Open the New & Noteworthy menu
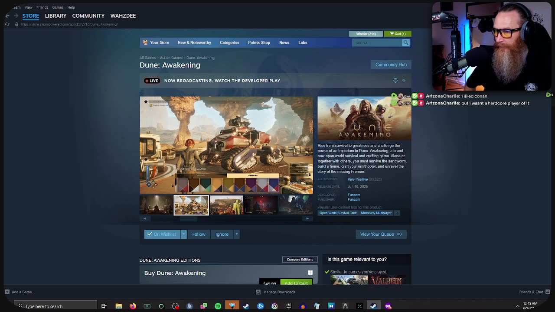The width and height of the screenshot is (555, 312). click(x=194, y=42)
